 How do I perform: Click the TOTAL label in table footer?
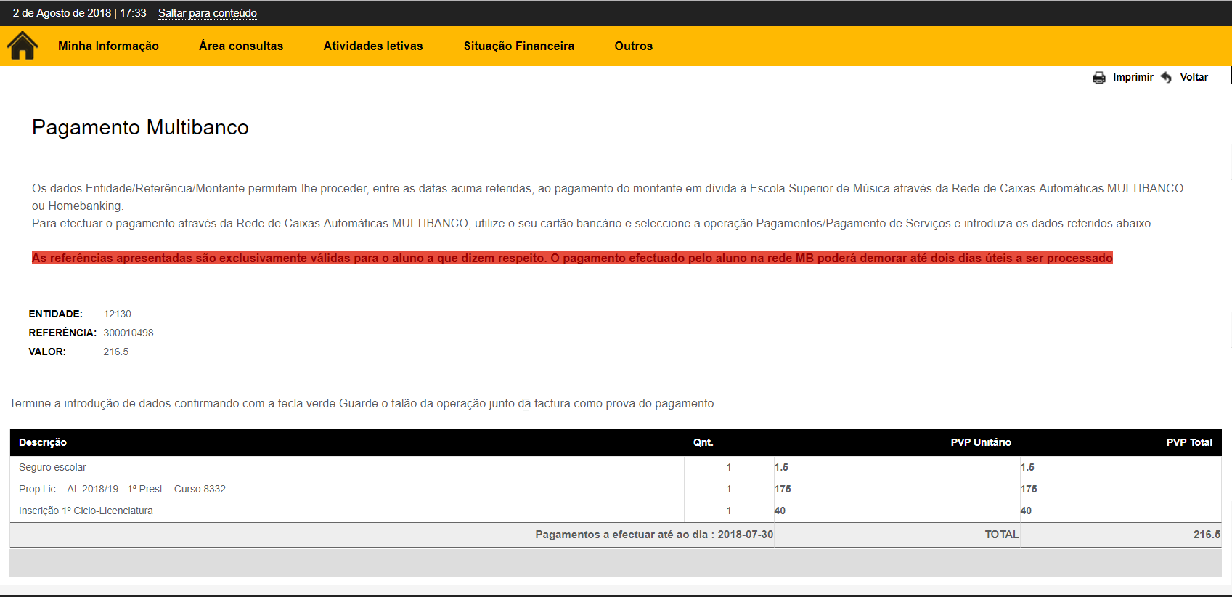pos(1002,535)
